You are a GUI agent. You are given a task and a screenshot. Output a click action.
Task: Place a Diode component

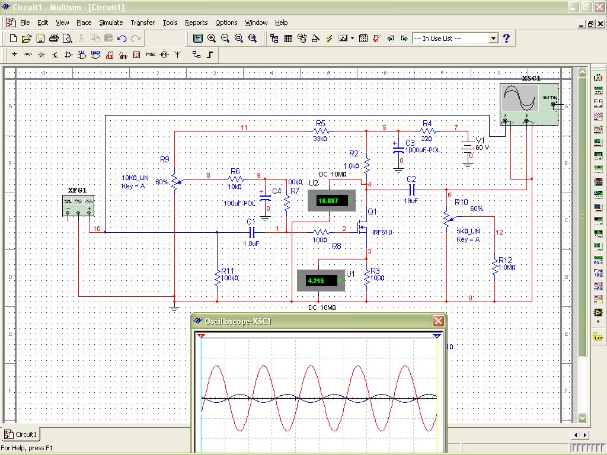(41, 55)
